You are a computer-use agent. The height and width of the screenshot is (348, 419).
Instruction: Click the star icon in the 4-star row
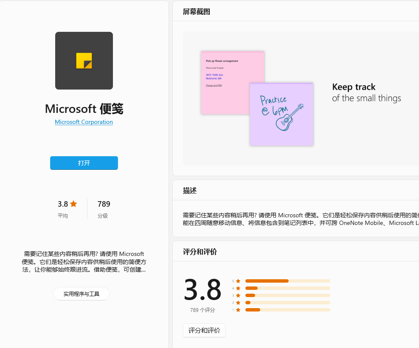(238, 288)
